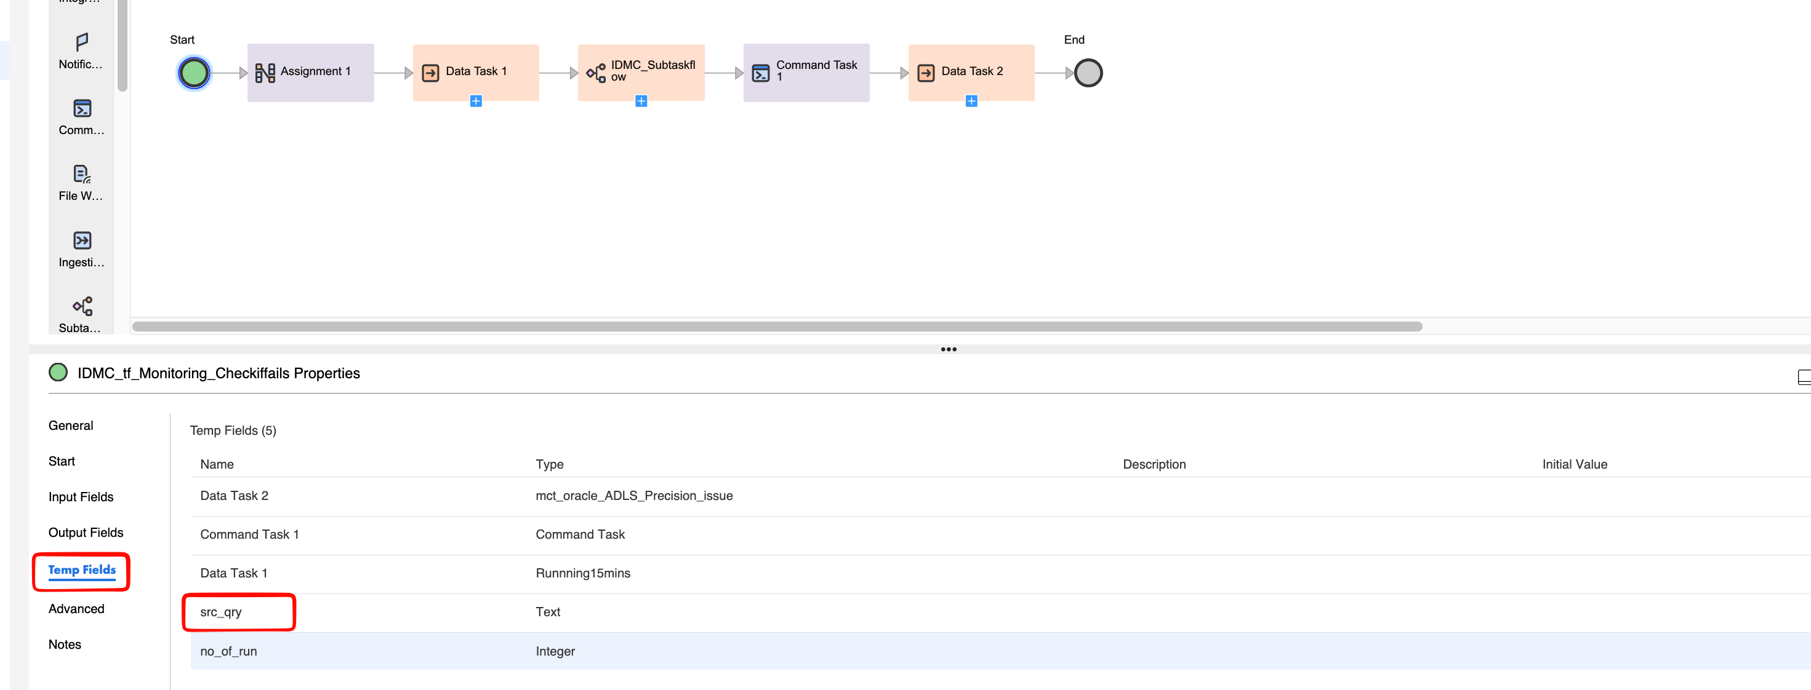Open the Output Fields tab
This screenshot has height=690, width=1811.
[x=85, y=532]
